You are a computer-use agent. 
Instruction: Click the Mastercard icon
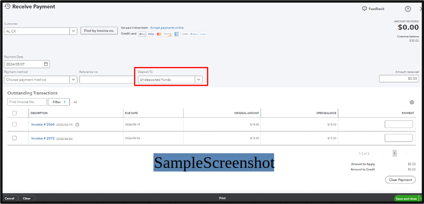(159, 34)
